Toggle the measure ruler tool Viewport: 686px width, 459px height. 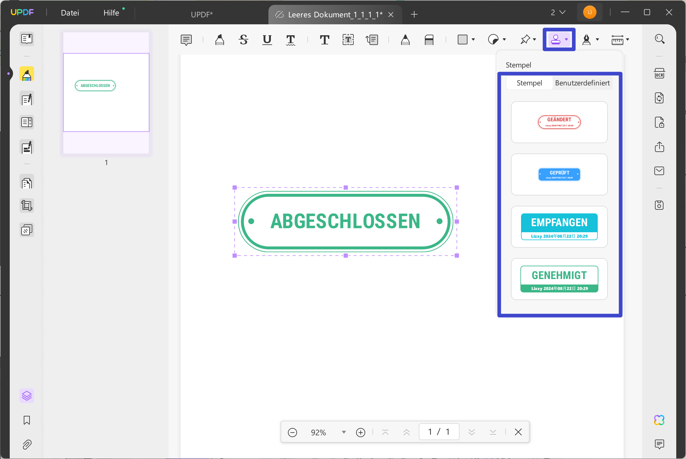[618, 40]
